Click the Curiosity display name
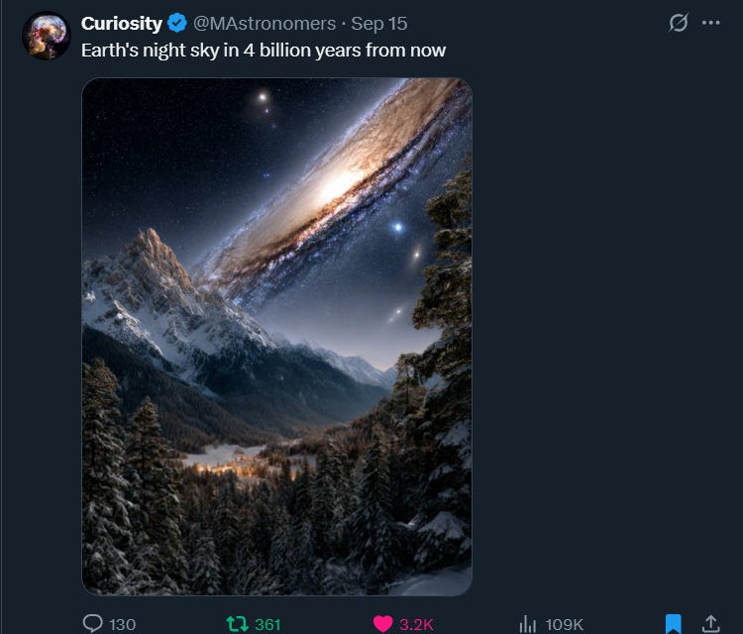 (122, 23)
